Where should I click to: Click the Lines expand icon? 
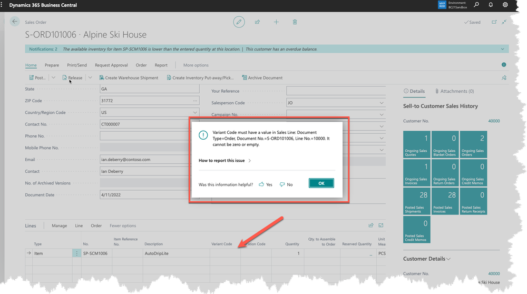[381, 226]
